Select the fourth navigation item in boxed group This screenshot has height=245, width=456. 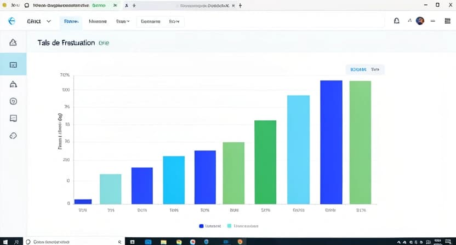150,21
